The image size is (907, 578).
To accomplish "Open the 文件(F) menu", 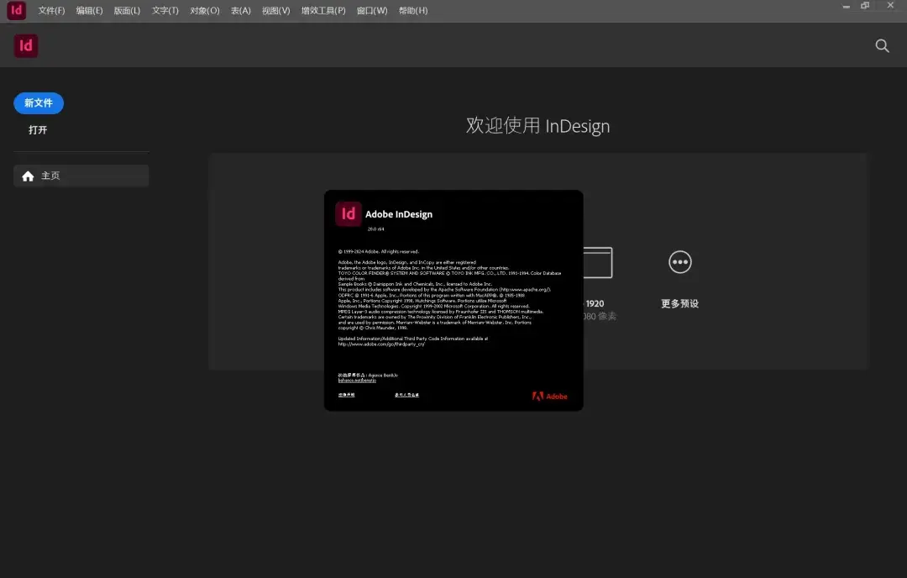I will (x=51, y=11).
